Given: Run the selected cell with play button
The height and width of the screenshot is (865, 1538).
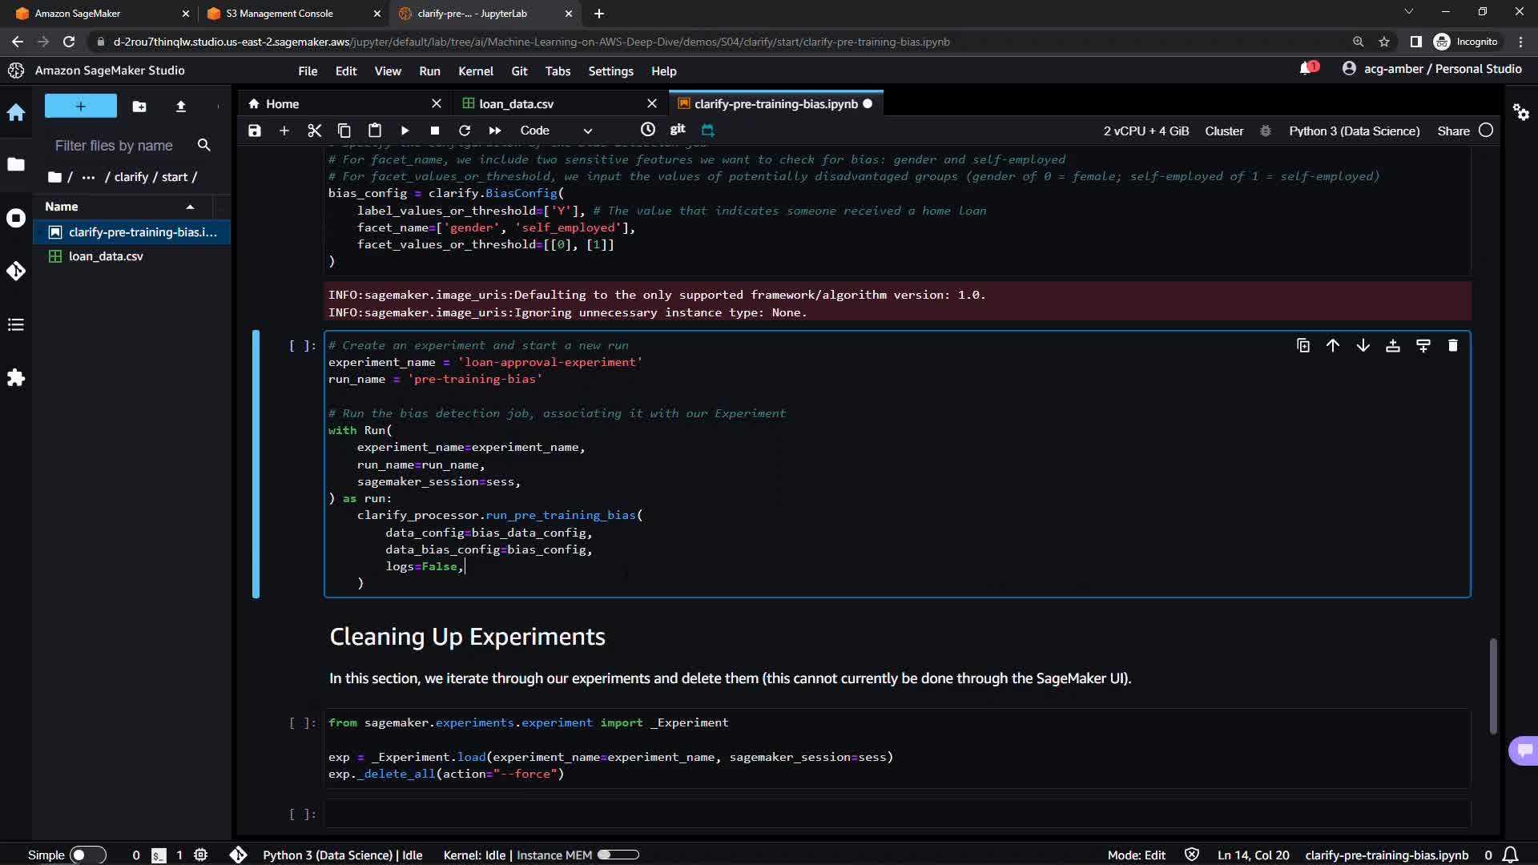Looking at the screenshot, I should click(x=405, y=131).
